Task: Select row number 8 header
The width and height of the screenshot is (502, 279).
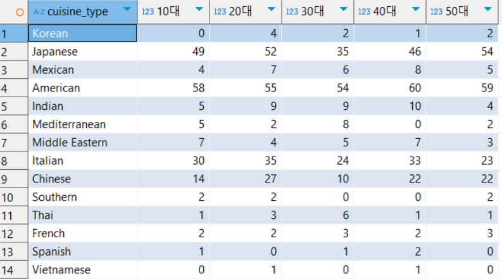Action: [x=14, y=160]
